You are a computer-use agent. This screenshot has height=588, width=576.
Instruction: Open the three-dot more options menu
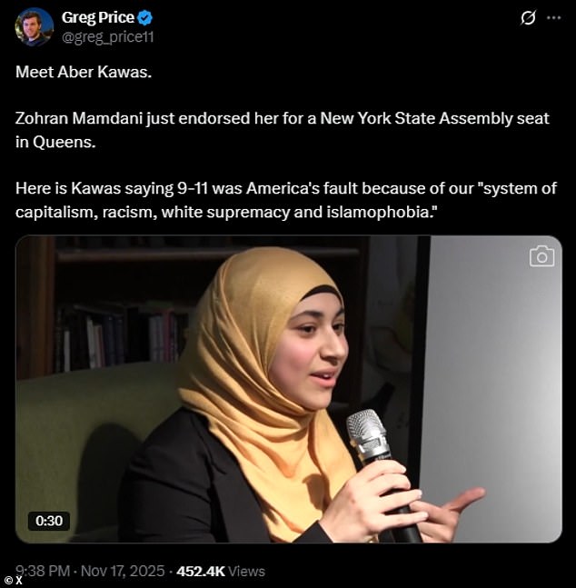554,17
